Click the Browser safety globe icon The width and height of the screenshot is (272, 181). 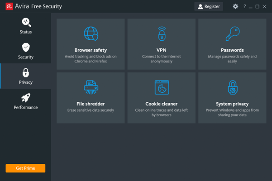[x=91, y=34]
